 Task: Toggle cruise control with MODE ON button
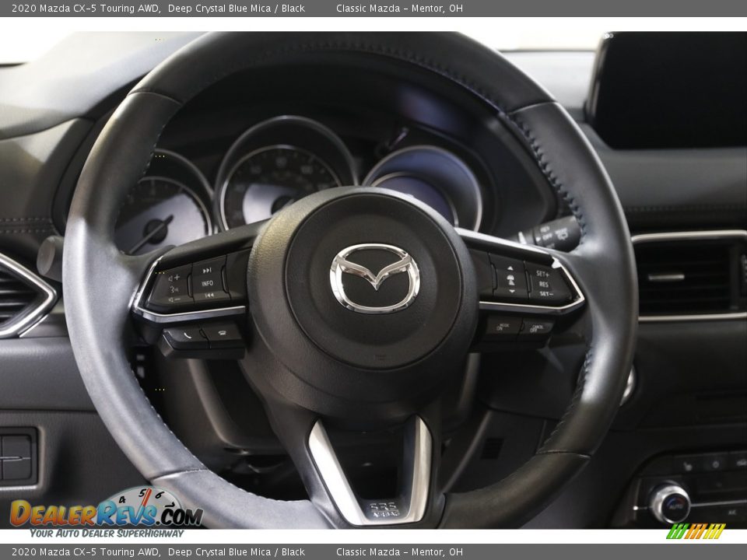(502, 327)
